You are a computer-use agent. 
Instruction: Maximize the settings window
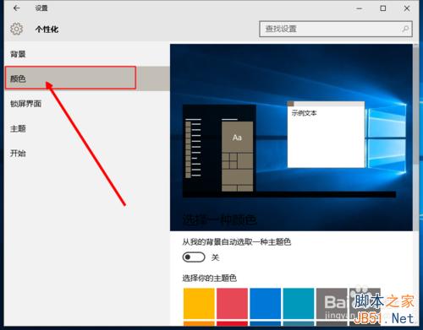pyautogui.click(x=383, y=8)
